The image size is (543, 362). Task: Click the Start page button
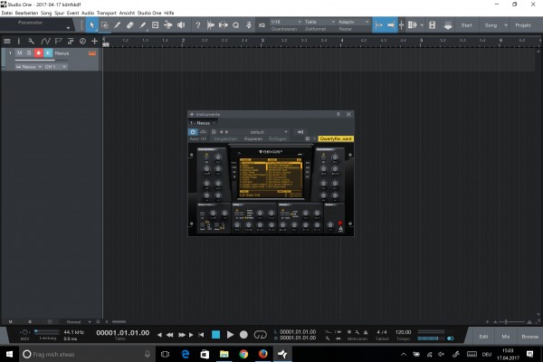click(466, 25)
